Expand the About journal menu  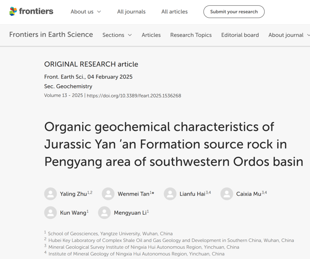tap(289, 35)
